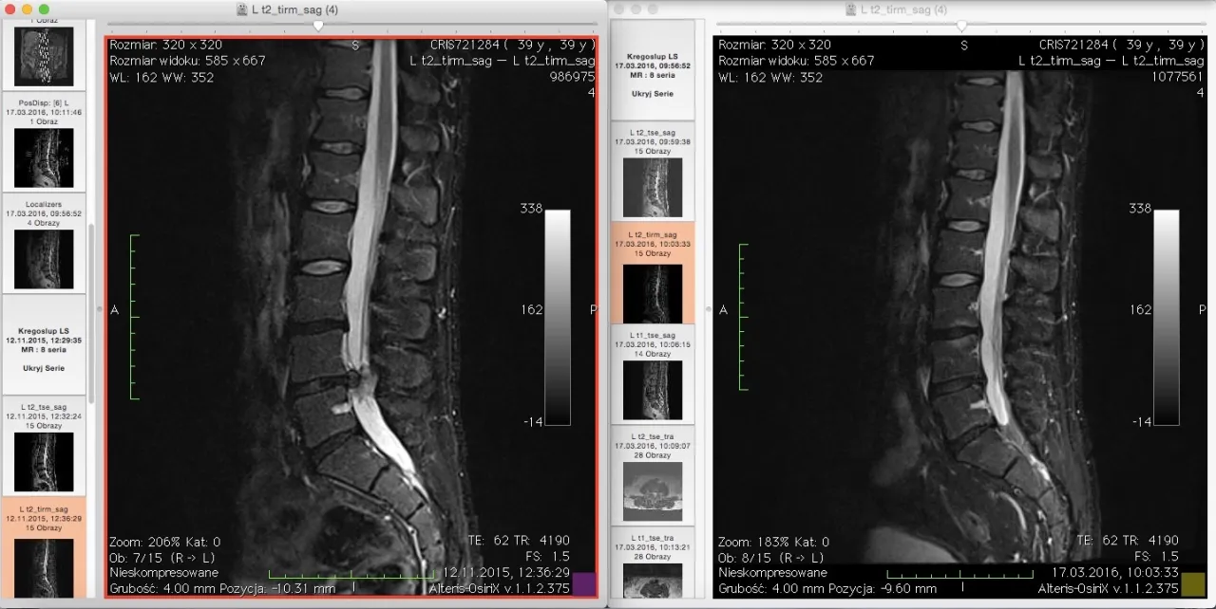Click 'Rozmiar: 320 x 320' in left viewer
The width and height of the screenshot is (1216, 609).
(x=165, y=45)
